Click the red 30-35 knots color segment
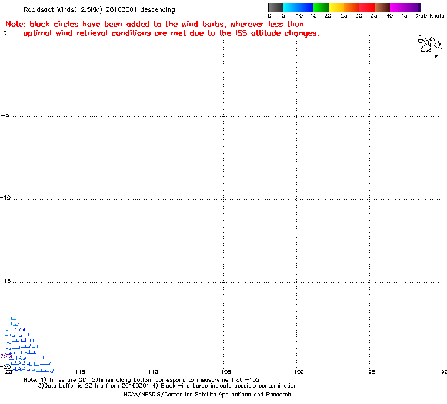Image resolution: width=447 pixels, height=404 pixels. point(367,7)
